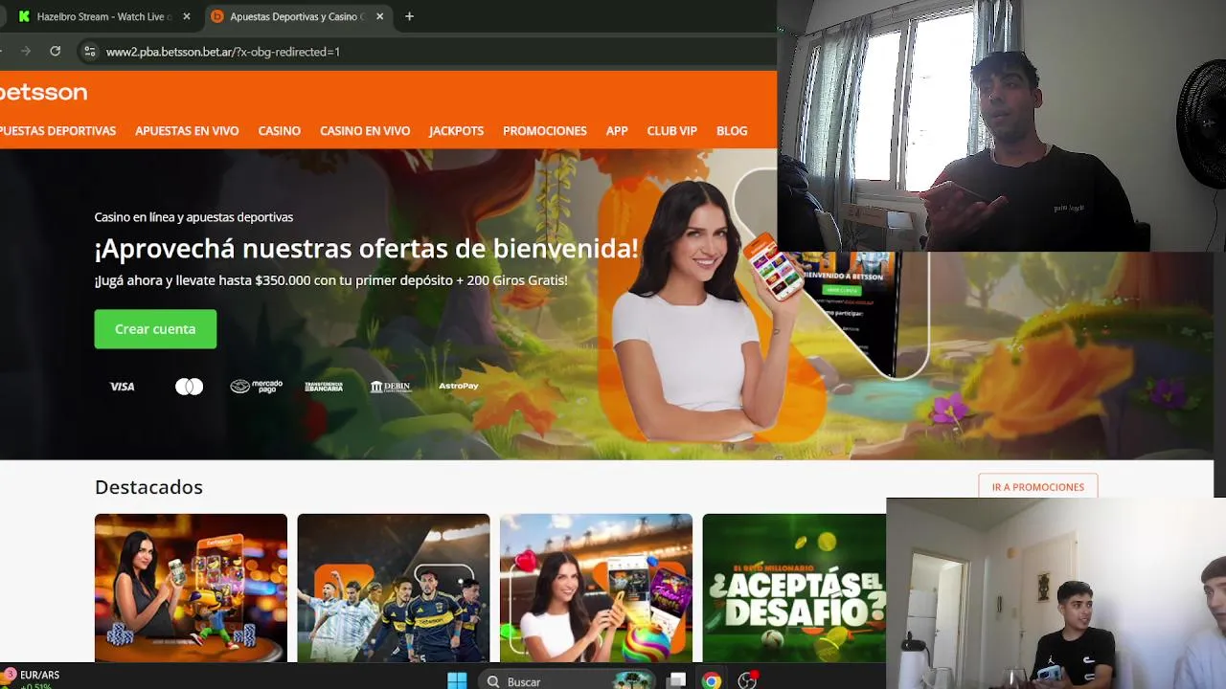Click the Transferencia Bancaria logo
This screenshot has width=1226, height=689.
tap(324, 387)
